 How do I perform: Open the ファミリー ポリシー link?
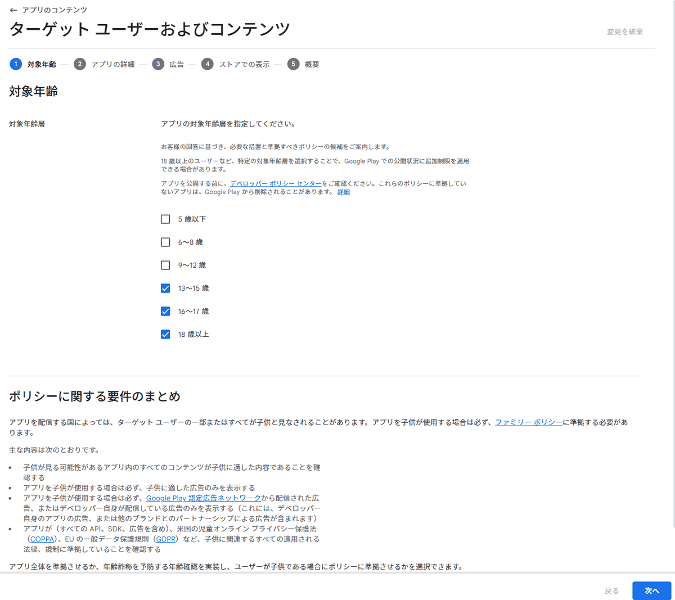coord(529,422)
